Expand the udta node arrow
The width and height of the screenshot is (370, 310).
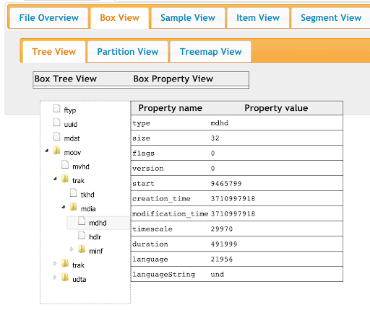(55, 278)
